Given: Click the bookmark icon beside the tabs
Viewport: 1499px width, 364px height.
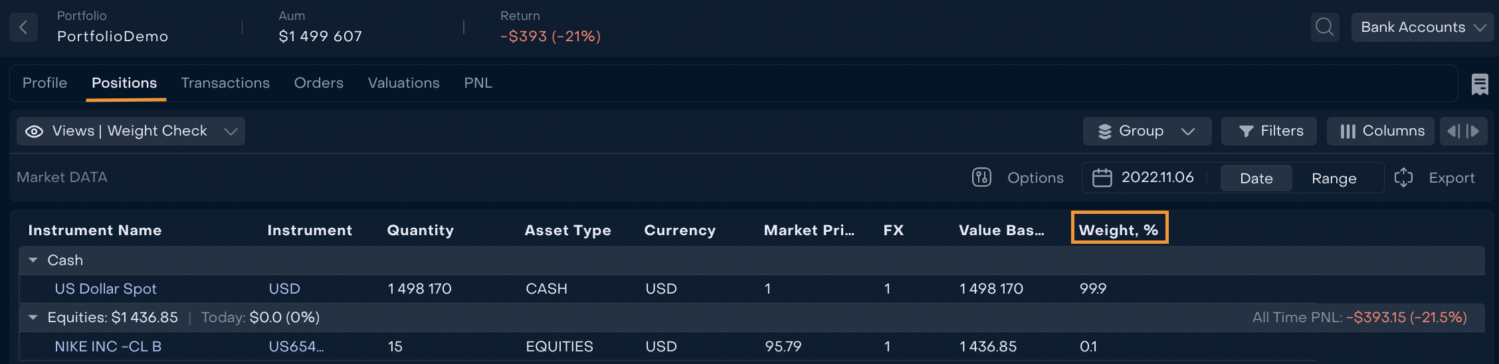Looking at the screenshot, I should [x=1480, y=84].
